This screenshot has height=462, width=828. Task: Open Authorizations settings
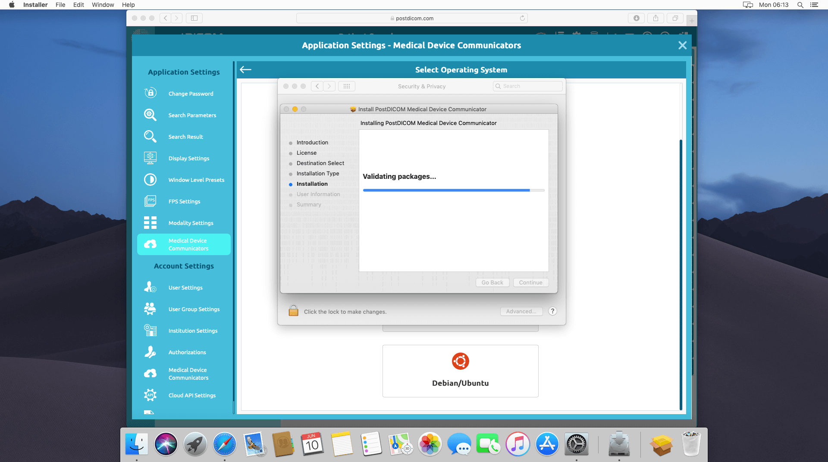(x=184, y=352)
